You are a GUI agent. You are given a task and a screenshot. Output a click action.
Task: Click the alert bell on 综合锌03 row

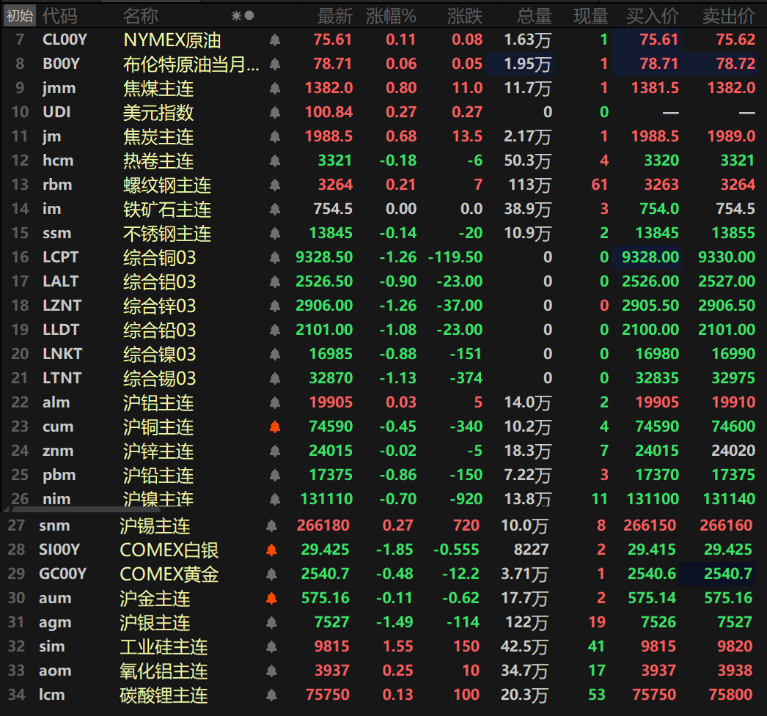click(275, 306)
